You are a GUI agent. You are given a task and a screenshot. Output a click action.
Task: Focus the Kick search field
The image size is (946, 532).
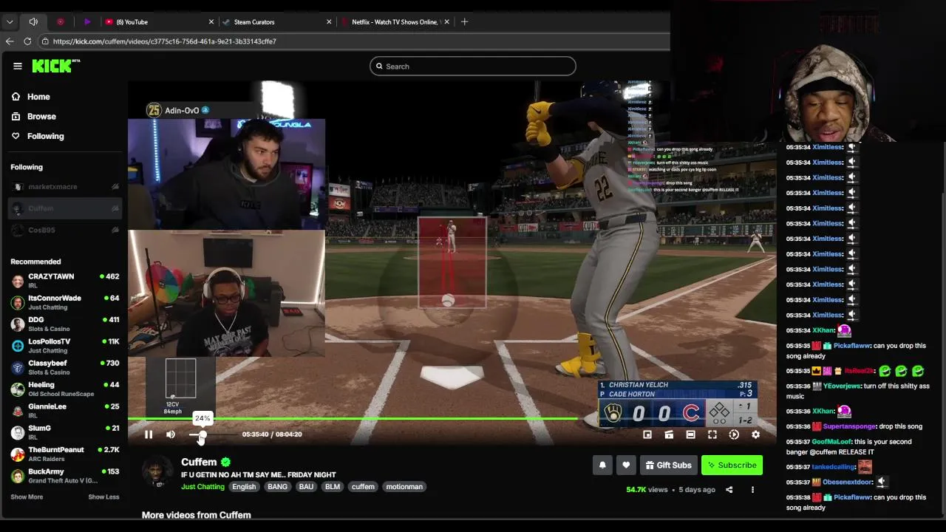click(x=473, y=66)
